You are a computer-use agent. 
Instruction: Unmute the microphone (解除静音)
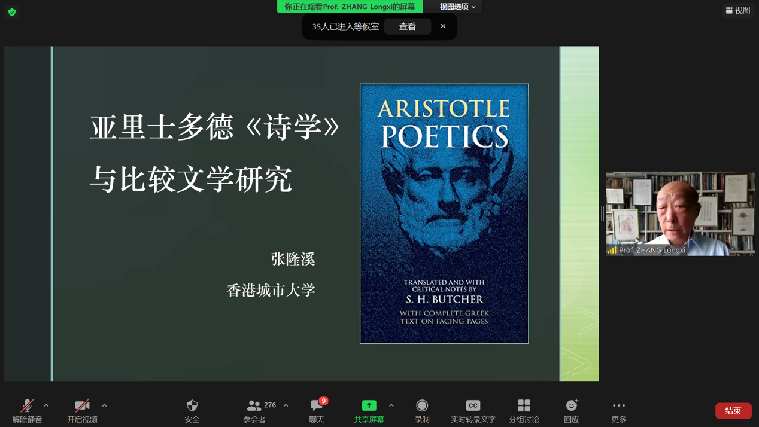click(27, 411)
